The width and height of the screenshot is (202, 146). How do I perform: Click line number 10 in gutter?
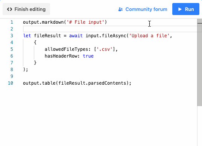pyautogui.click(x=11, y=83)
